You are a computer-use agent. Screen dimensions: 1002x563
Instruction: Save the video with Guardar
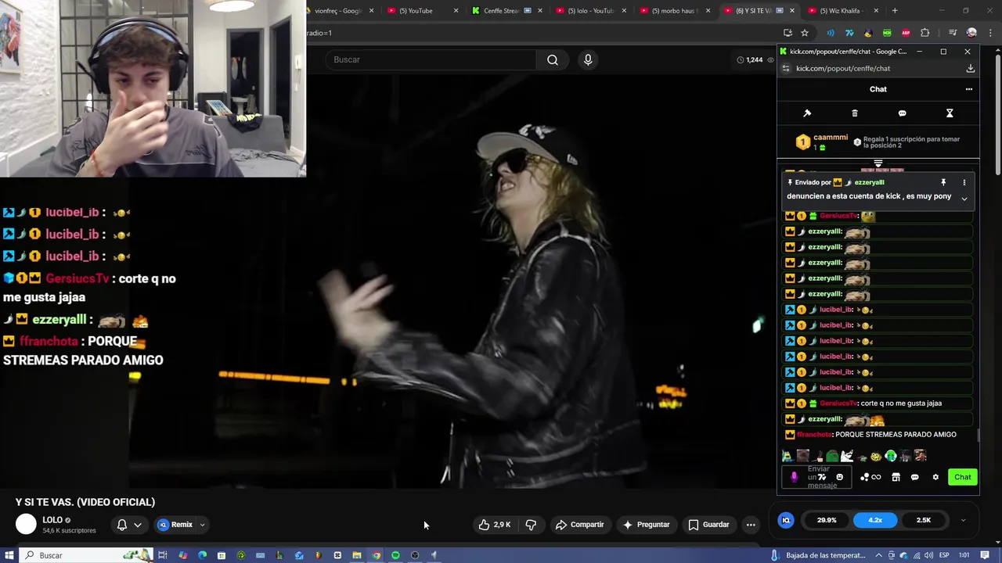[708, 525]
